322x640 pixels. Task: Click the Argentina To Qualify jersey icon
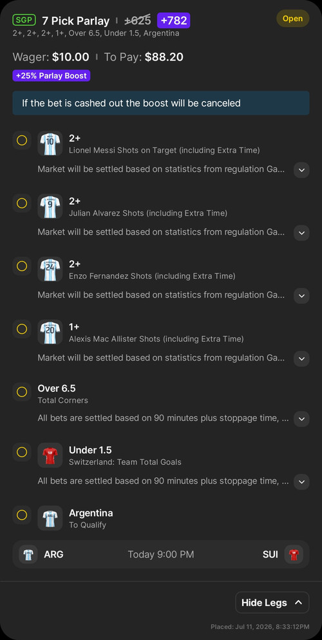[x=50, y=518]
